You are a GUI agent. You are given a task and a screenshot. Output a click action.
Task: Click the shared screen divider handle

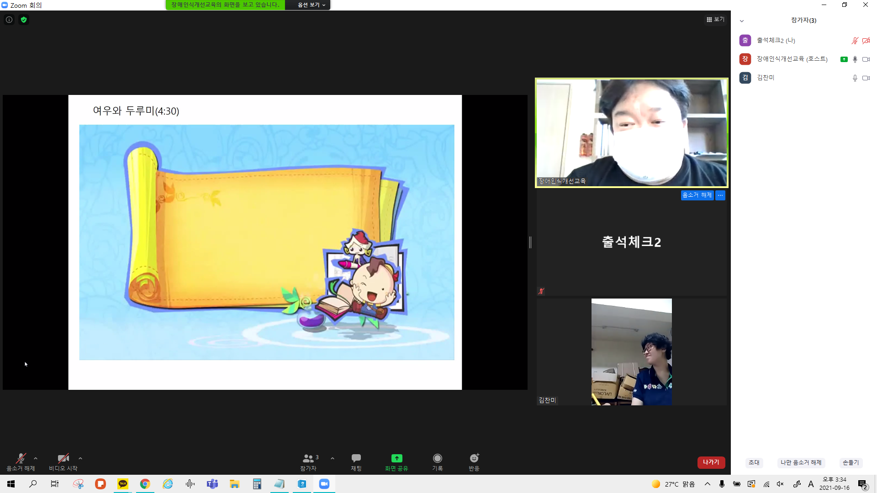pos(530,242)
